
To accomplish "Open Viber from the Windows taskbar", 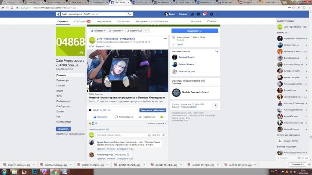I will coord(44,171).
